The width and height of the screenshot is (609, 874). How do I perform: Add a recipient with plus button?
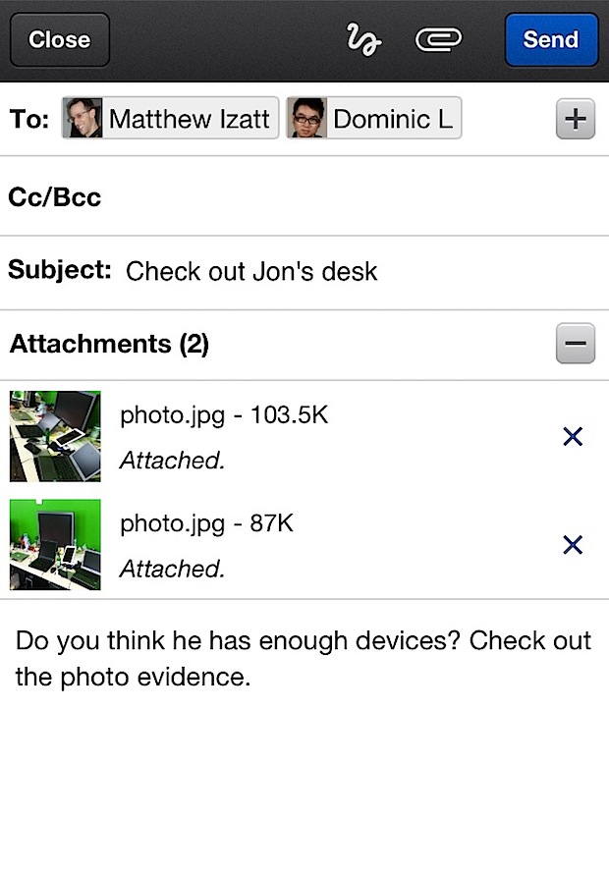pyautogui.click(x=576, y=120)
